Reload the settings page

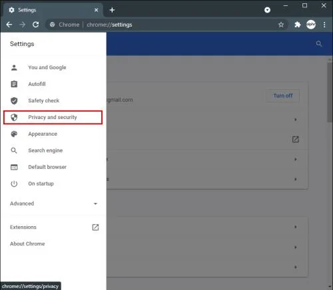click(x=36, y=25)
